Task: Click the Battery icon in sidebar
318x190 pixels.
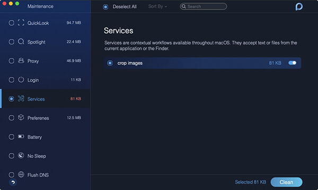Action: click(x=21, y=137)
